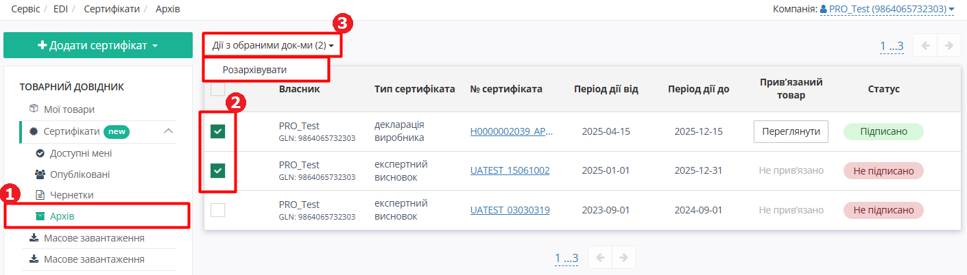967x275 pixels.
Task: Click the Опубліковані people icon
Action: point(40,174)
